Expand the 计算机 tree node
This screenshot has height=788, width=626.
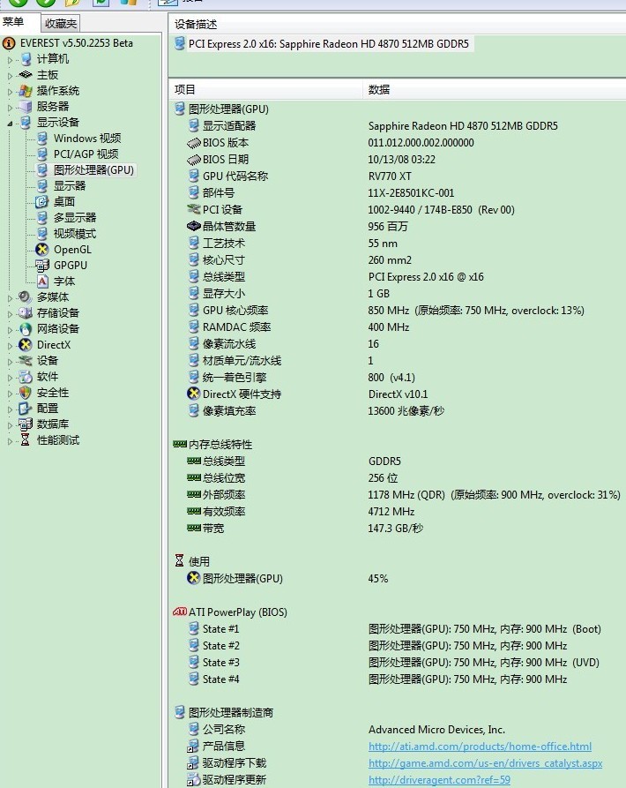coord(11,59)
